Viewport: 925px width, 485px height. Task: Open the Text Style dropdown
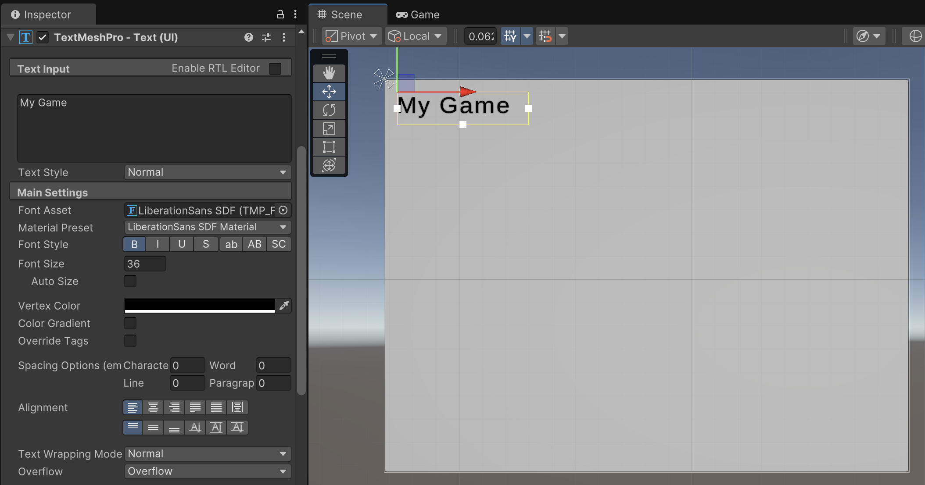pyautogui.click(x=207, y=172)
